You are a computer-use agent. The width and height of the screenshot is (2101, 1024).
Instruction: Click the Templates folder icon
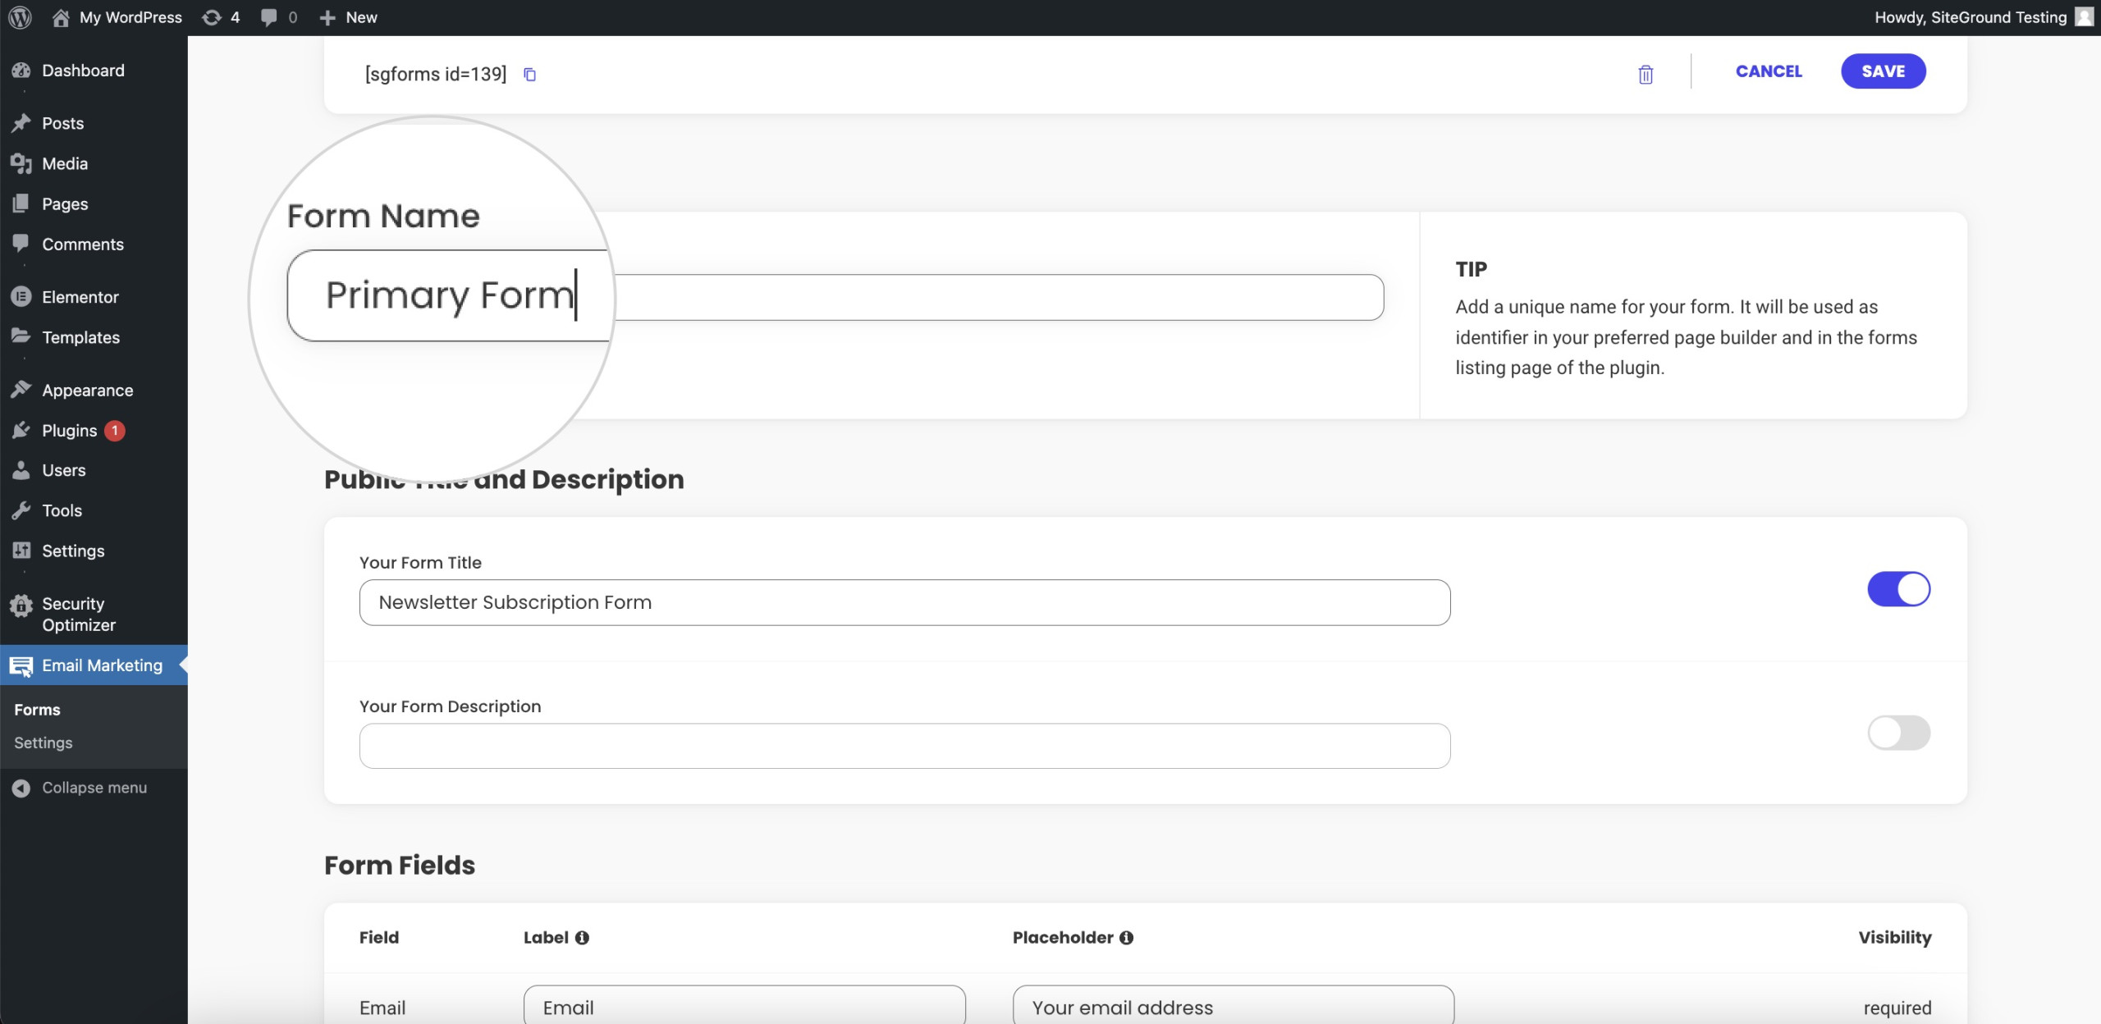(21, 336)
